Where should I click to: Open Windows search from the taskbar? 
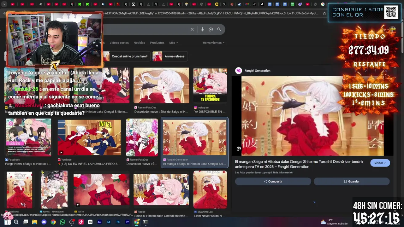coord(16,222)
